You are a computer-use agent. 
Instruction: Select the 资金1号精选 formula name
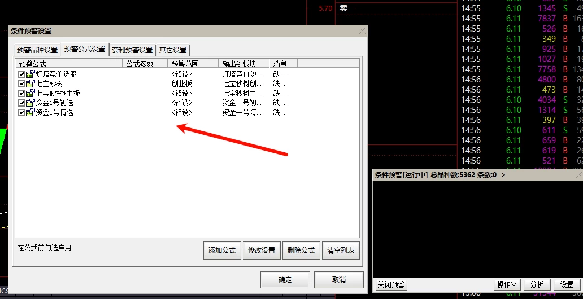click(x=54, y=112)
